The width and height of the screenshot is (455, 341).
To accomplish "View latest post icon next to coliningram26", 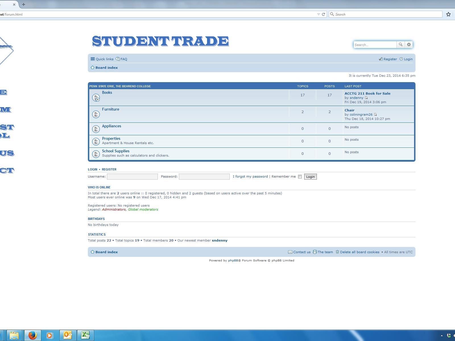I will [x=375, y=115].
